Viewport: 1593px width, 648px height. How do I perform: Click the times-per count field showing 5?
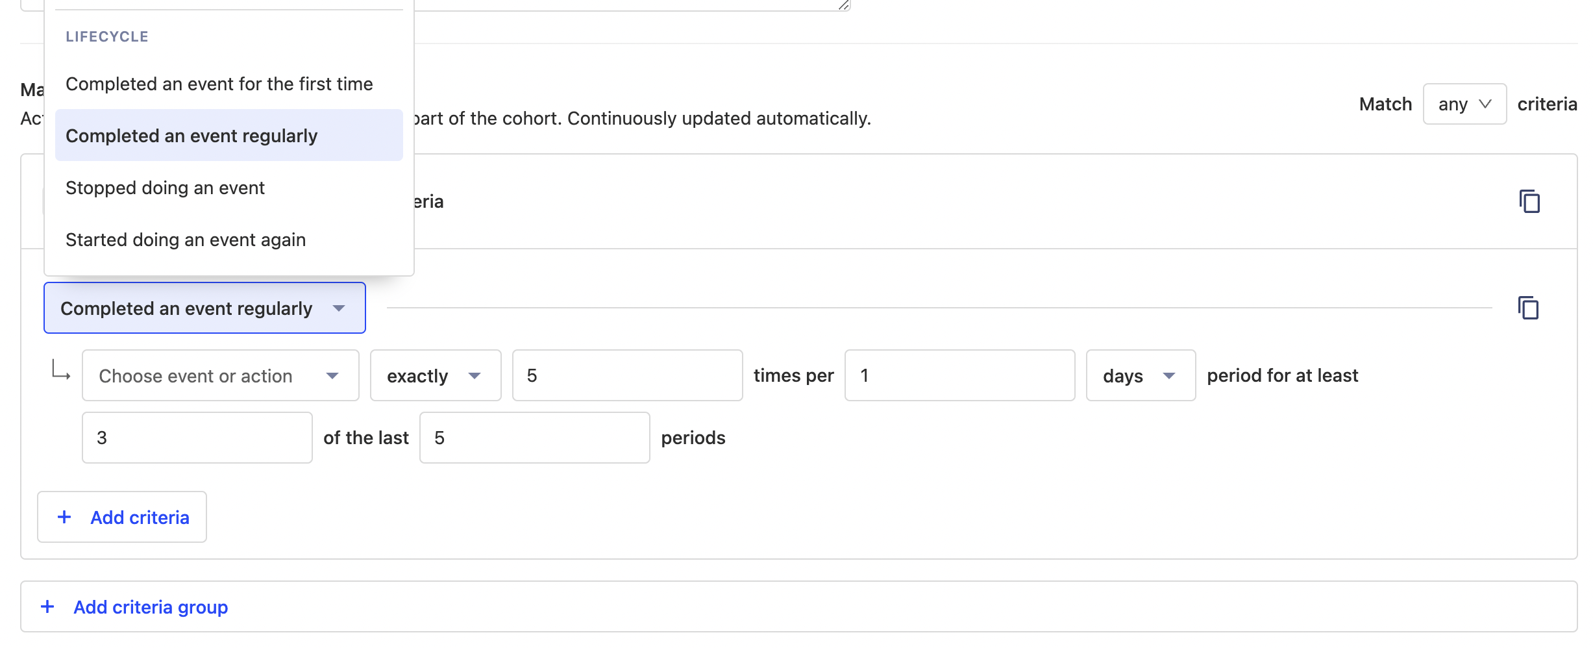tap(626, 375)
